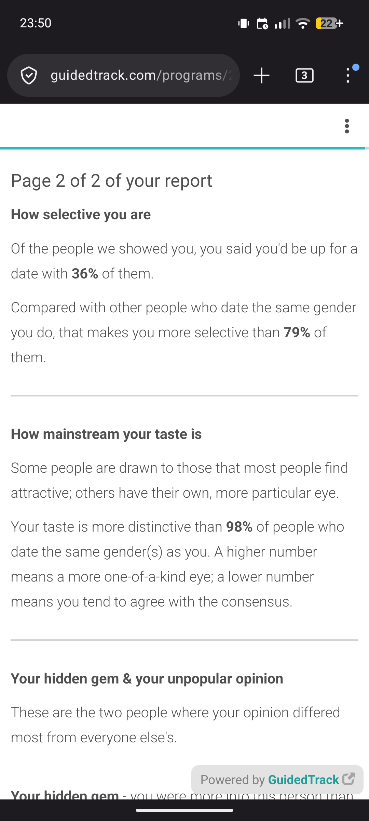Tap the hidden gem & unpopular opinion heading

(x=147, y=679)
